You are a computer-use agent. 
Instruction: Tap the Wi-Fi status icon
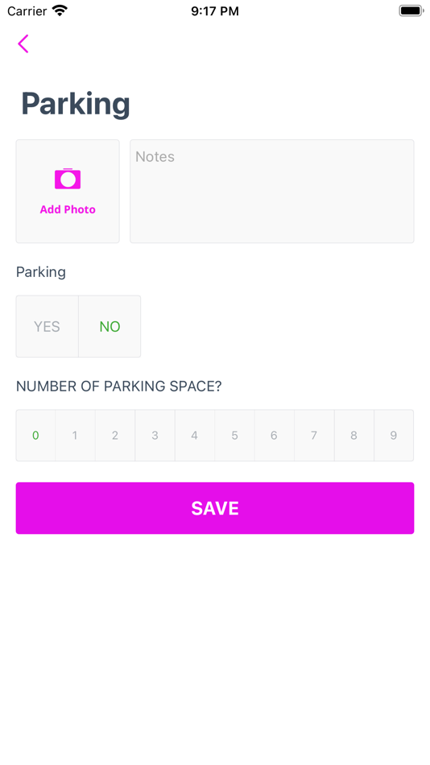[x=60, y=10]
